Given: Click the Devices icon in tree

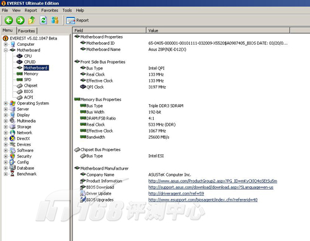Looking at the screenshot, I should 12,144.
